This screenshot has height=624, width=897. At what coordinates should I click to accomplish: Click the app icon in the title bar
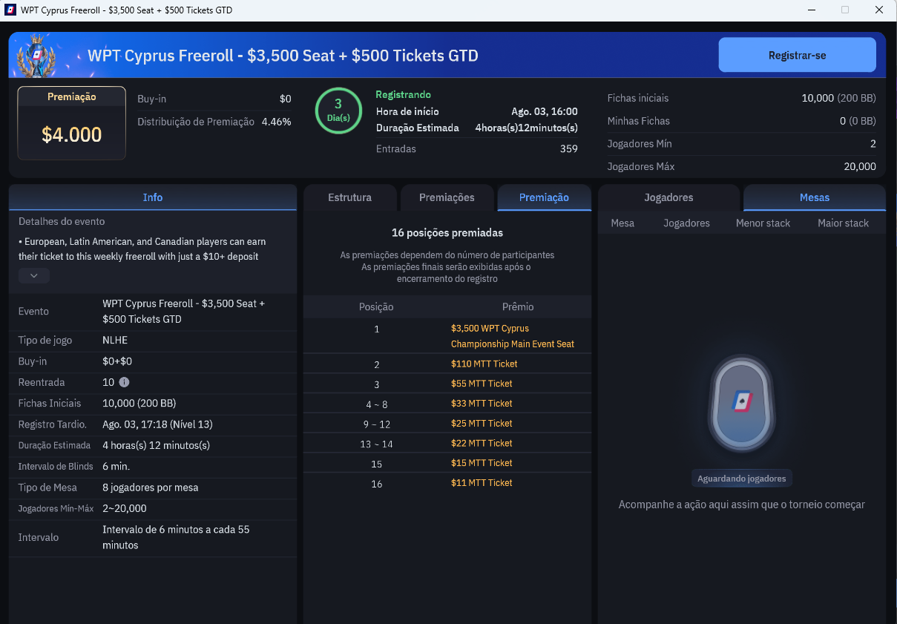point(10,10)
